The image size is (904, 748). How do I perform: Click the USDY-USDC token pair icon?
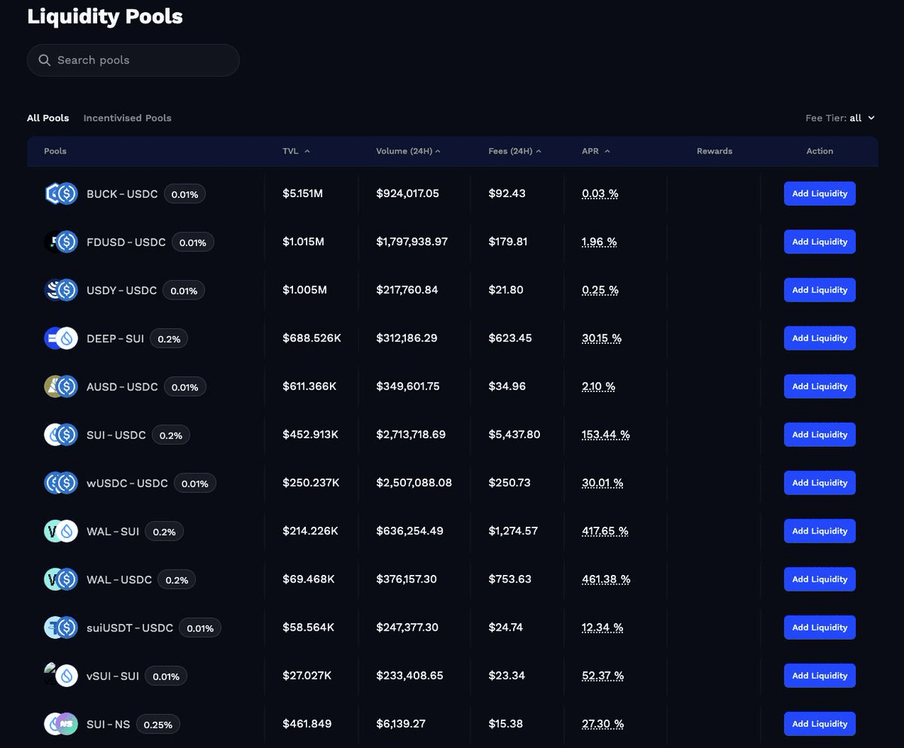61,290
